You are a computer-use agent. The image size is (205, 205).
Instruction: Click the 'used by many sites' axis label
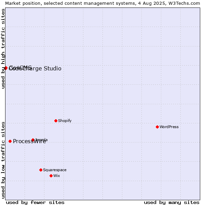[x=172, y=203]
